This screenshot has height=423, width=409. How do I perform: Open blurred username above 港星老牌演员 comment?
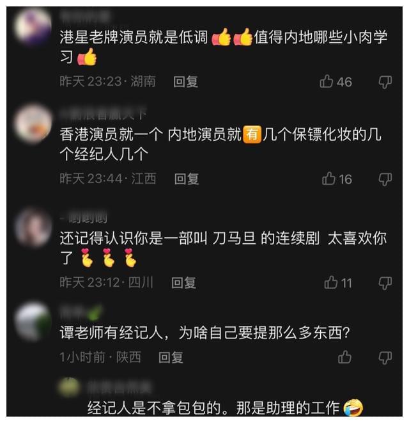point(85,16)
